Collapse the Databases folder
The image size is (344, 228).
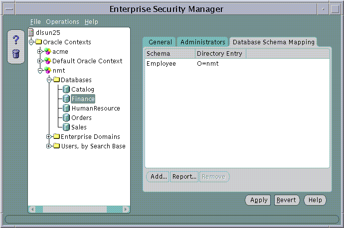pos(49,80)
